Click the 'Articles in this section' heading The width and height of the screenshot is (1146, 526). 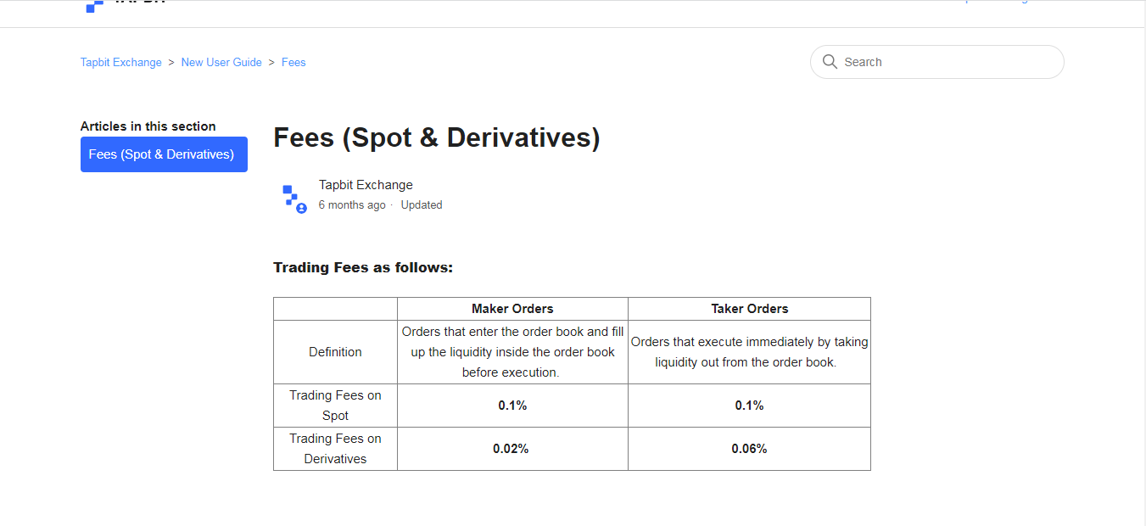(x=148, y=126)
